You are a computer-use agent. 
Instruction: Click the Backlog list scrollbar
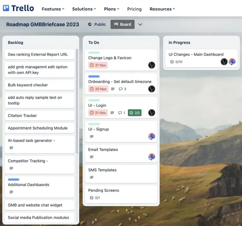[x=77, y=101]
